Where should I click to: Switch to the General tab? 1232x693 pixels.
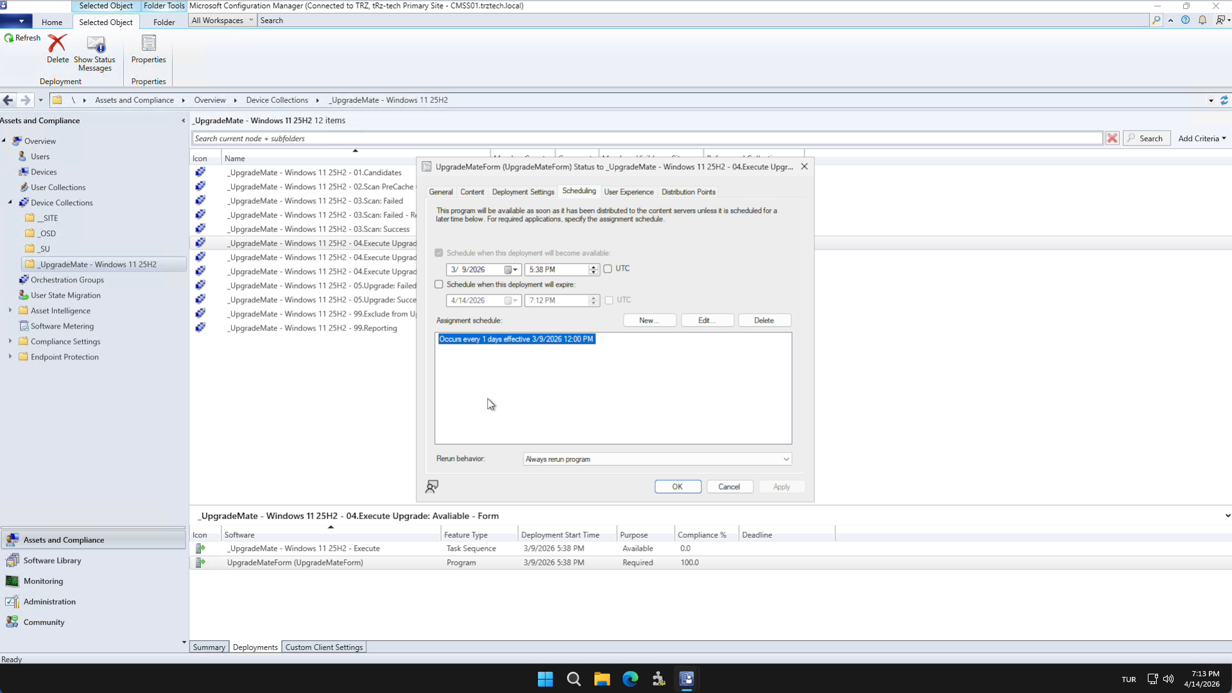[441, 192]
